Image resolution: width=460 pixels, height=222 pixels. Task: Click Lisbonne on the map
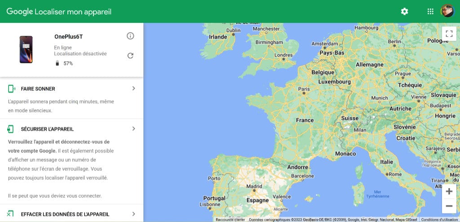pyautogui.click(x=210, y=205)
